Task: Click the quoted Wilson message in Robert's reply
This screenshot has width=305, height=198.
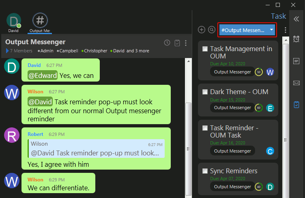Action: 97,148
